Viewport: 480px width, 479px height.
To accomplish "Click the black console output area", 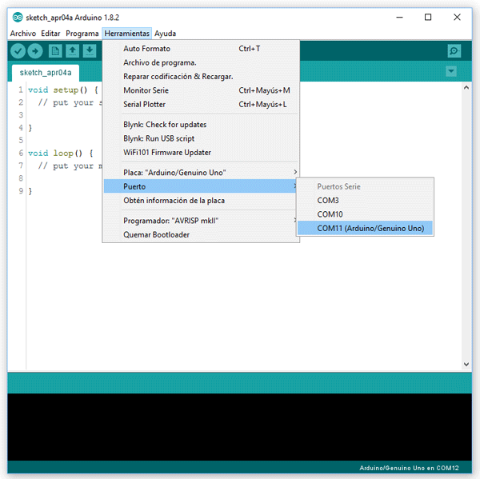I will click(240, 427).
